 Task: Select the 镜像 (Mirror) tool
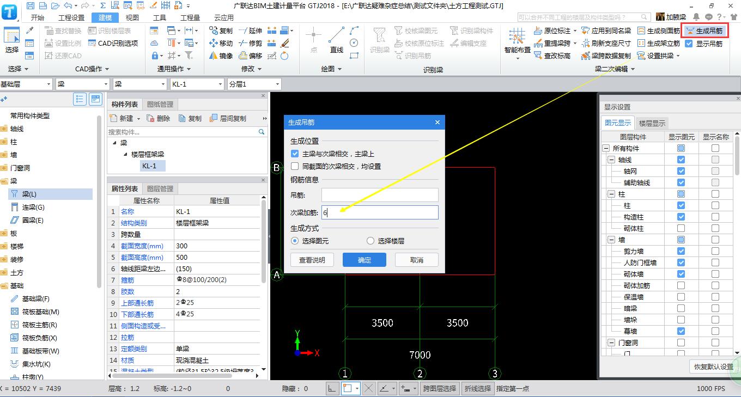[x=221, y=56]
